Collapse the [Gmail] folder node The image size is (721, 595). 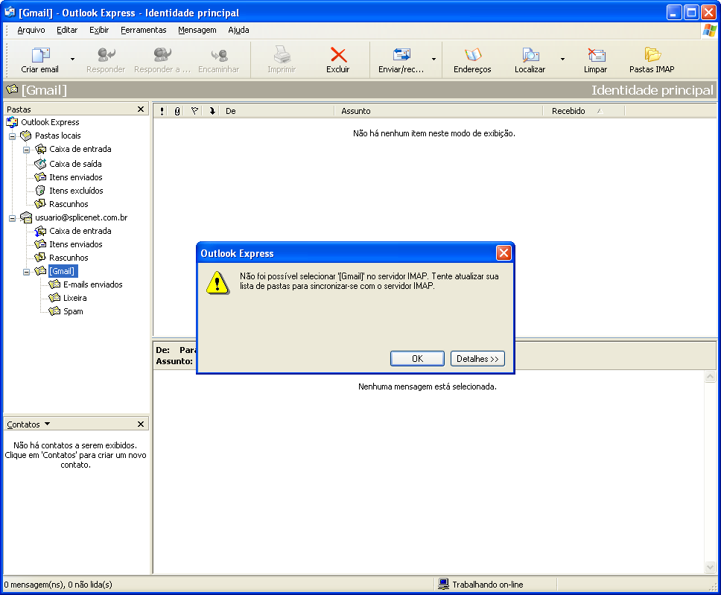pyautogui.click(x=27, y=272)
